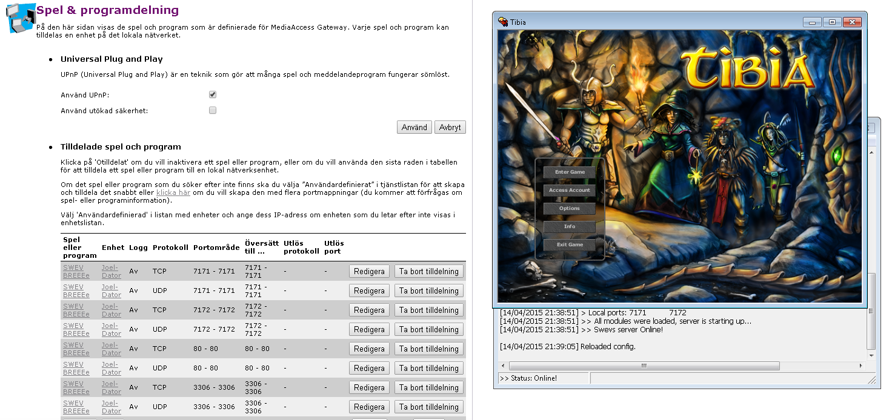Click the 'Tilldelade spel och program' heading
The image size is (892, 420).
click(x=121, y=146)
